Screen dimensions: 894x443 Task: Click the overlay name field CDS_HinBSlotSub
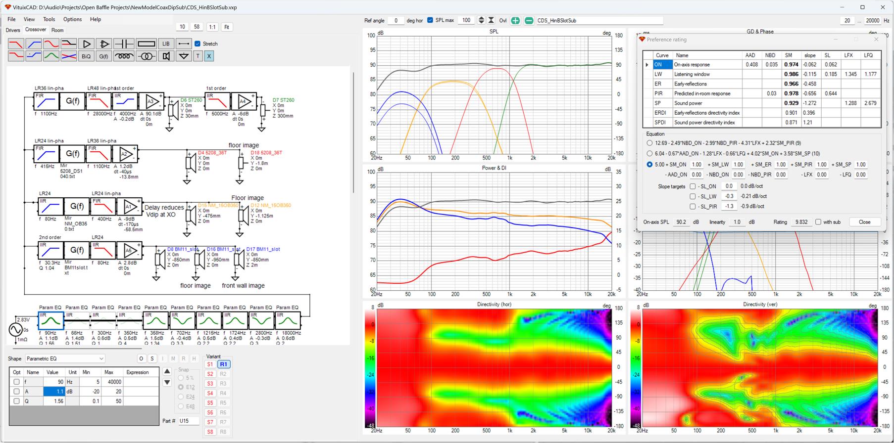point(599,20)
